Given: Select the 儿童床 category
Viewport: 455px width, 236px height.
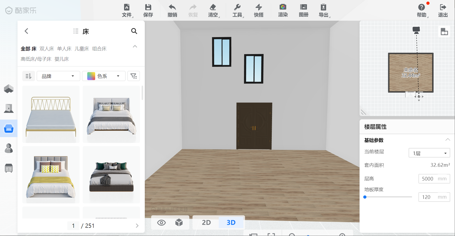Looking at the screenshot, I should point(82,49).
